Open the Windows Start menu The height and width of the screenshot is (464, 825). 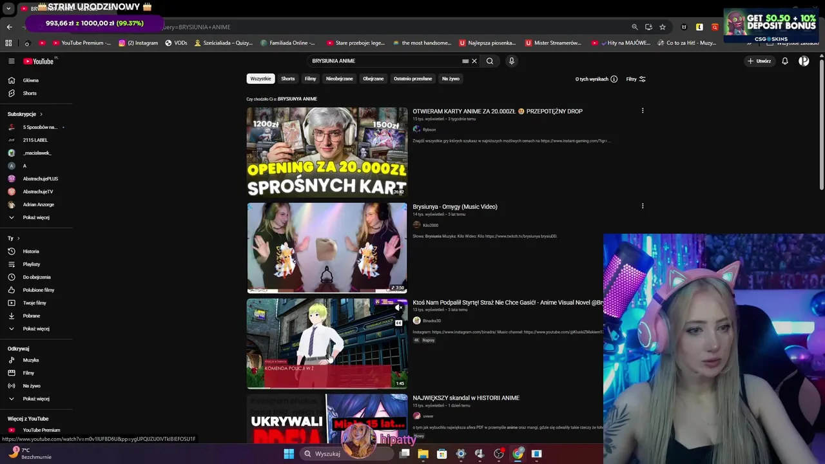[289, 454]
